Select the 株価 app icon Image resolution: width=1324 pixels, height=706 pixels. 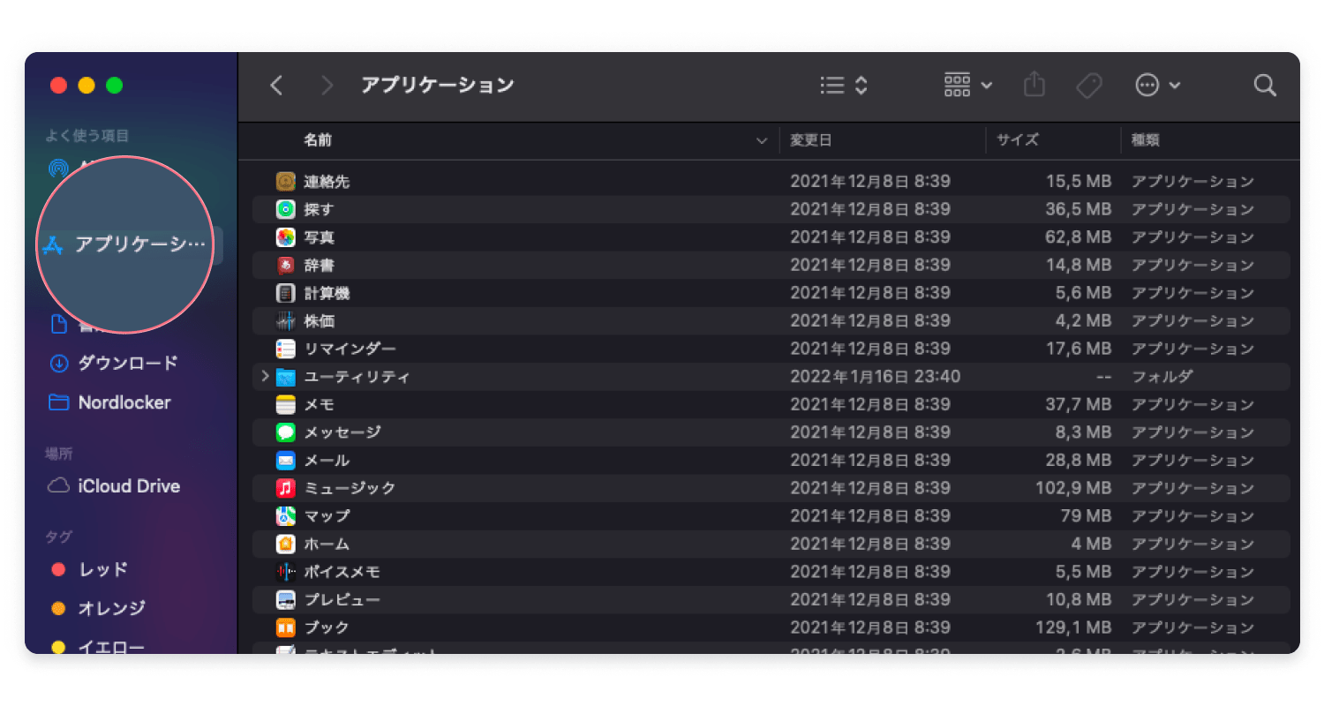coord(285,321)
